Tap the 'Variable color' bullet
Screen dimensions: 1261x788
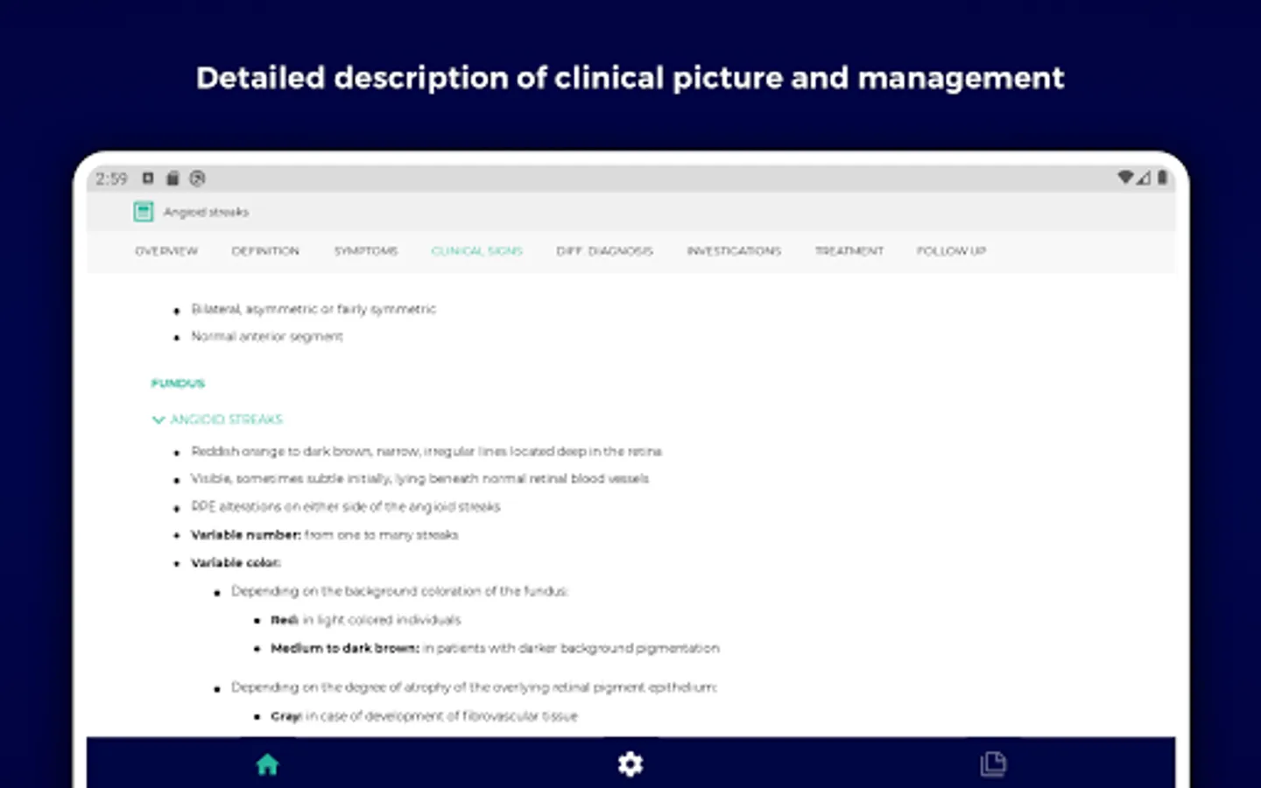[236, 563]
